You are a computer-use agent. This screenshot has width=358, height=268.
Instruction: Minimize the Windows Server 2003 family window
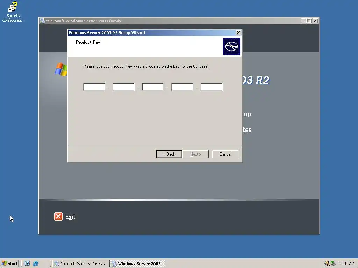click(x=303, y=21)
